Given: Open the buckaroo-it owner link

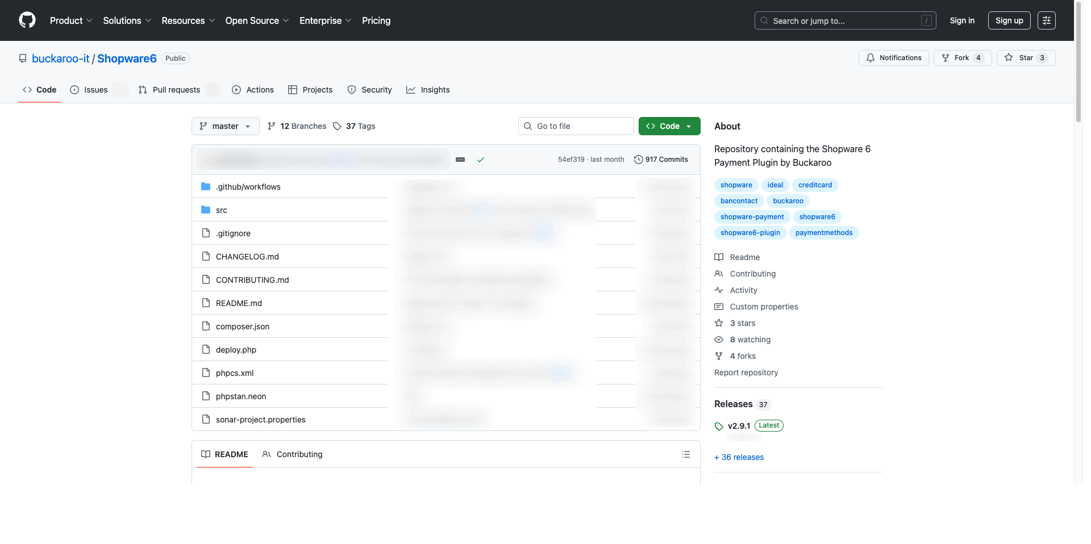Looking at the screenshot, I should point(61,58).
